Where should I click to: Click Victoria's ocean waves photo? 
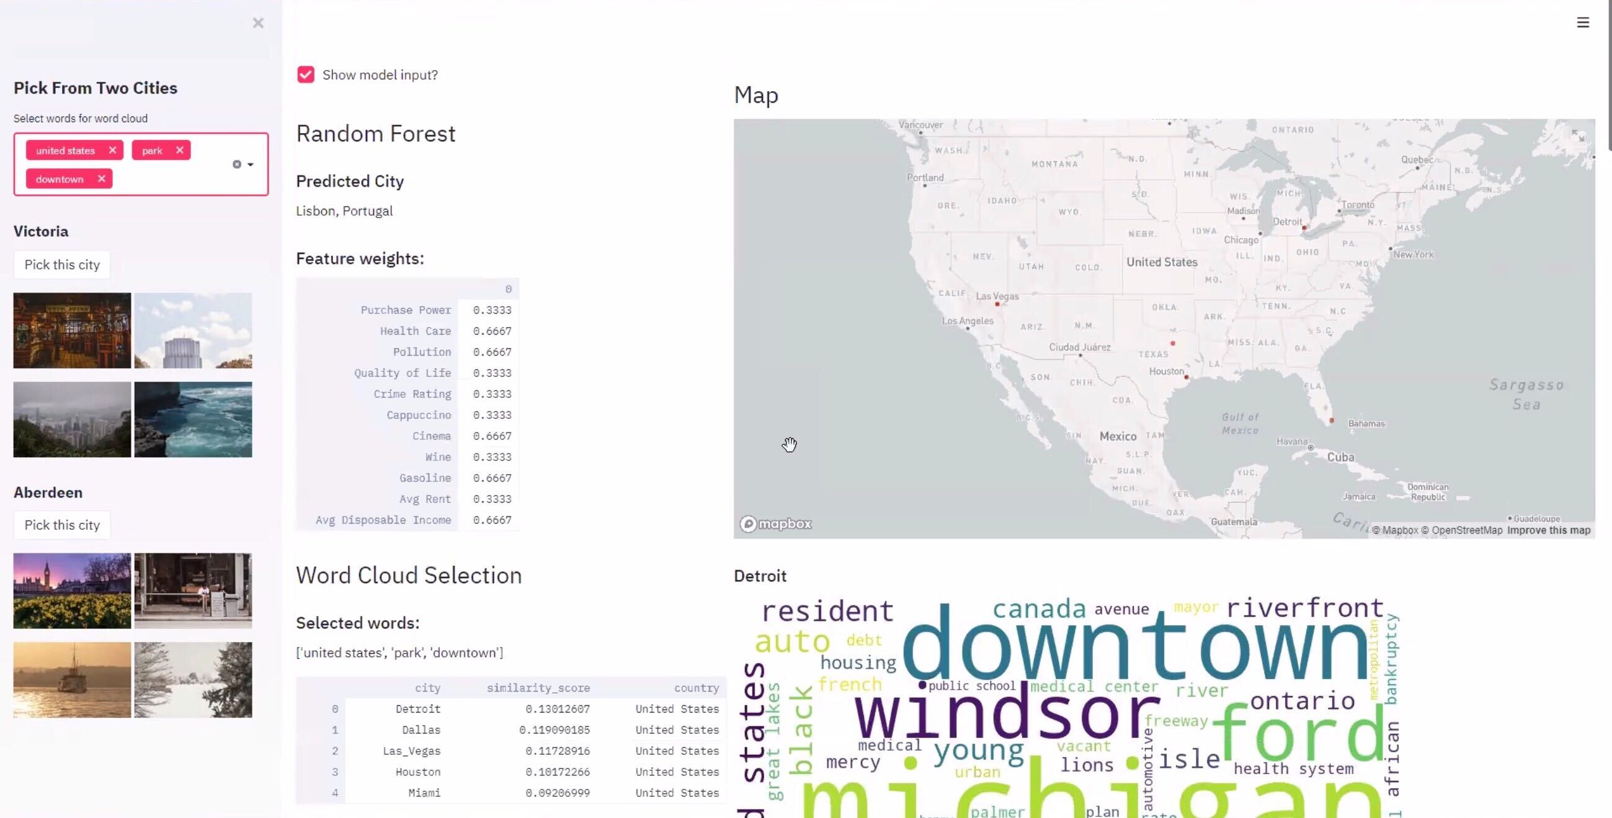[193, 420]
